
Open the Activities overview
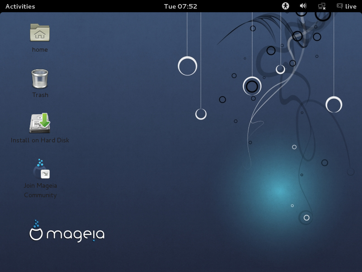pyautogui.click(x=20, y=6)
